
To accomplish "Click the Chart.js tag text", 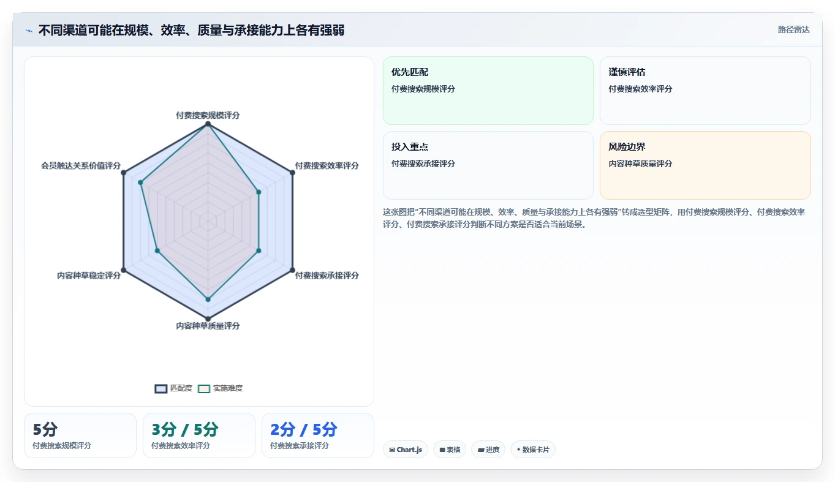I will (409, 450).
